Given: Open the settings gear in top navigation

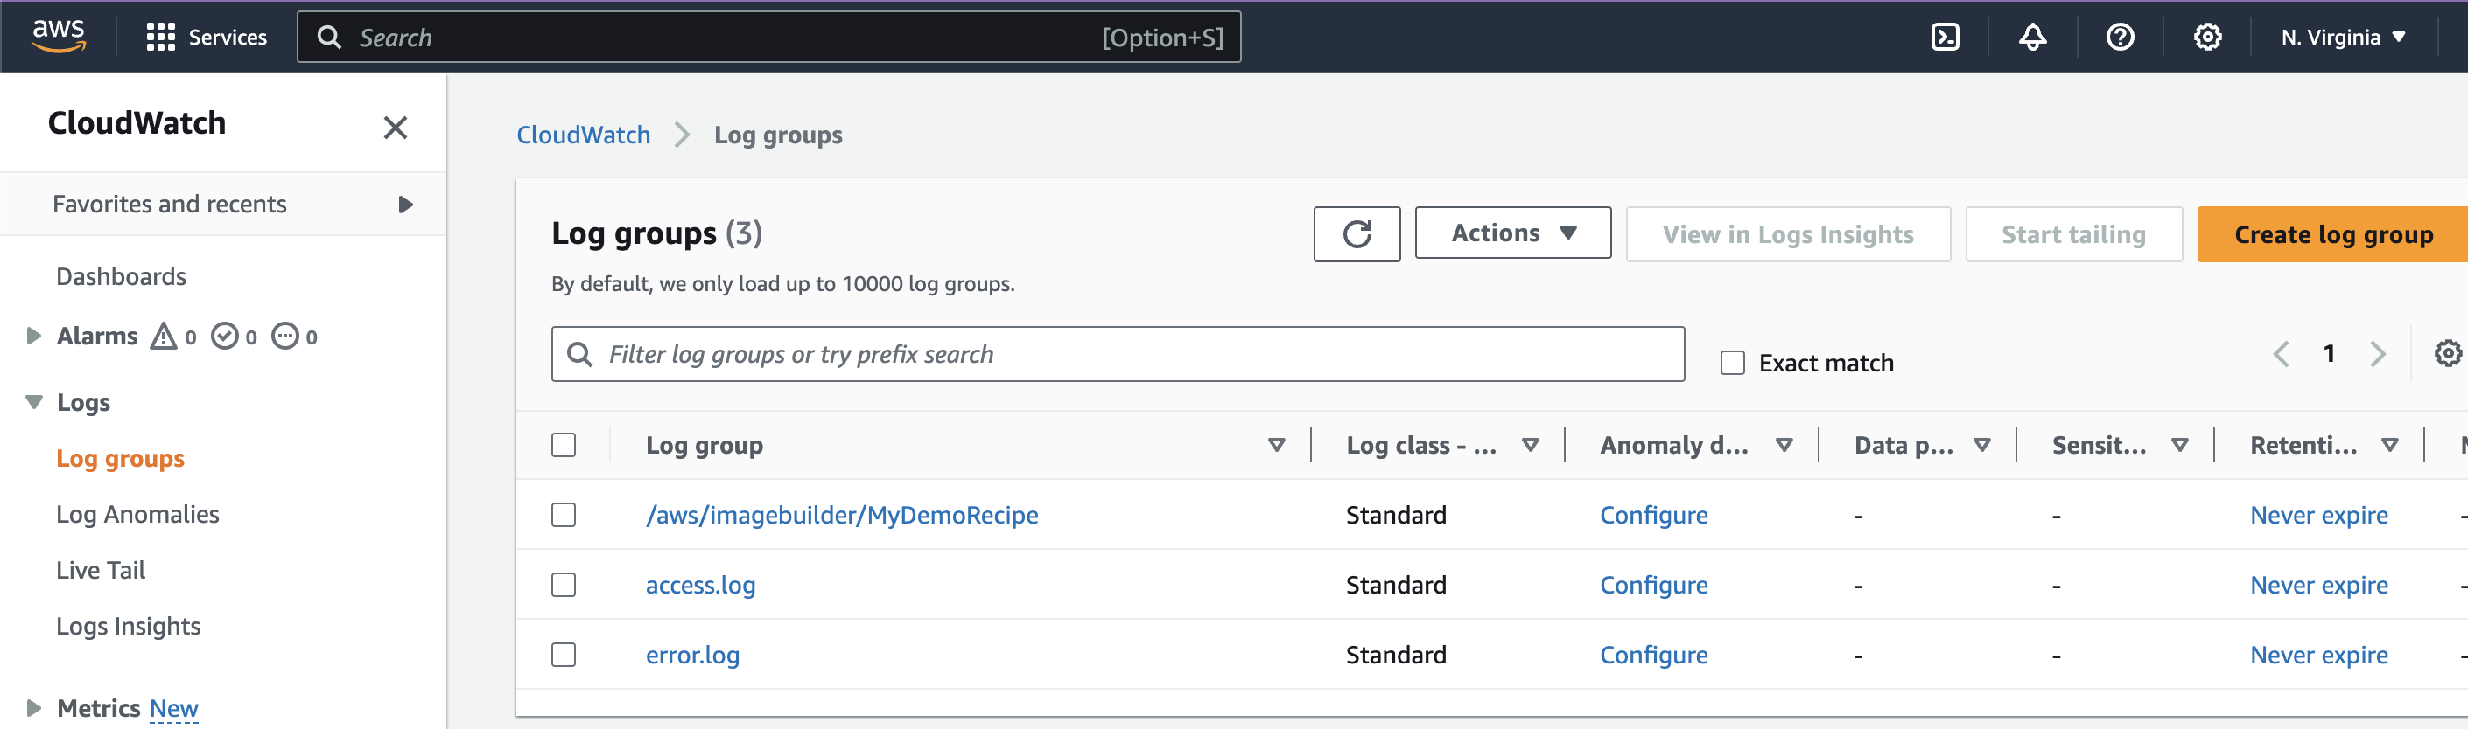Looking at the screenshot, I should 2207,38.
